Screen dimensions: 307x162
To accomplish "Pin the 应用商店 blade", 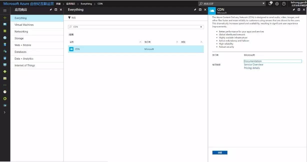I will point(51,10).
